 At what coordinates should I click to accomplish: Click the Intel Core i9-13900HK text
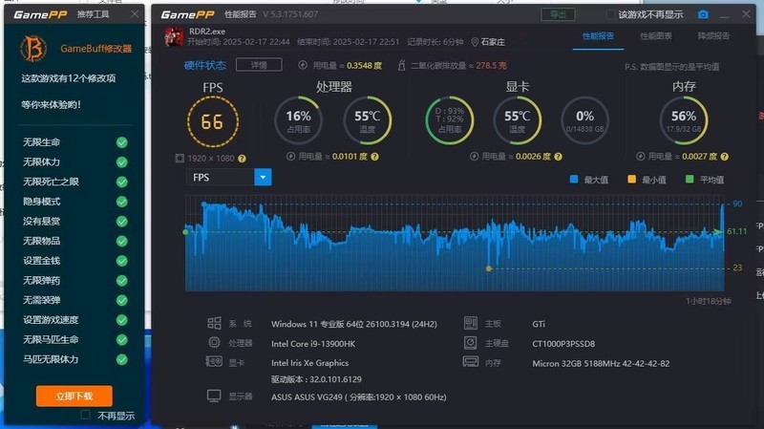313,344
